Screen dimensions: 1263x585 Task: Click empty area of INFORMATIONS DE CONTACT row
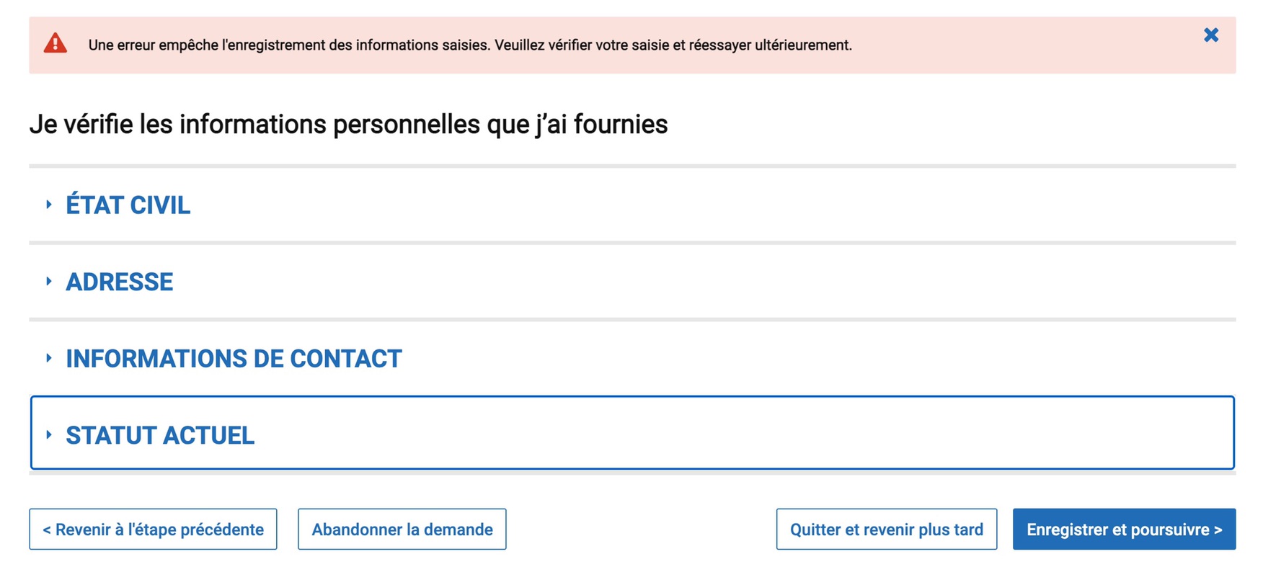click(793, 359)
